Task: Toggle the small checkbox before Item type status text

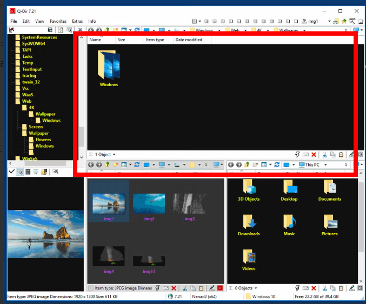Action: coord(91,288)
